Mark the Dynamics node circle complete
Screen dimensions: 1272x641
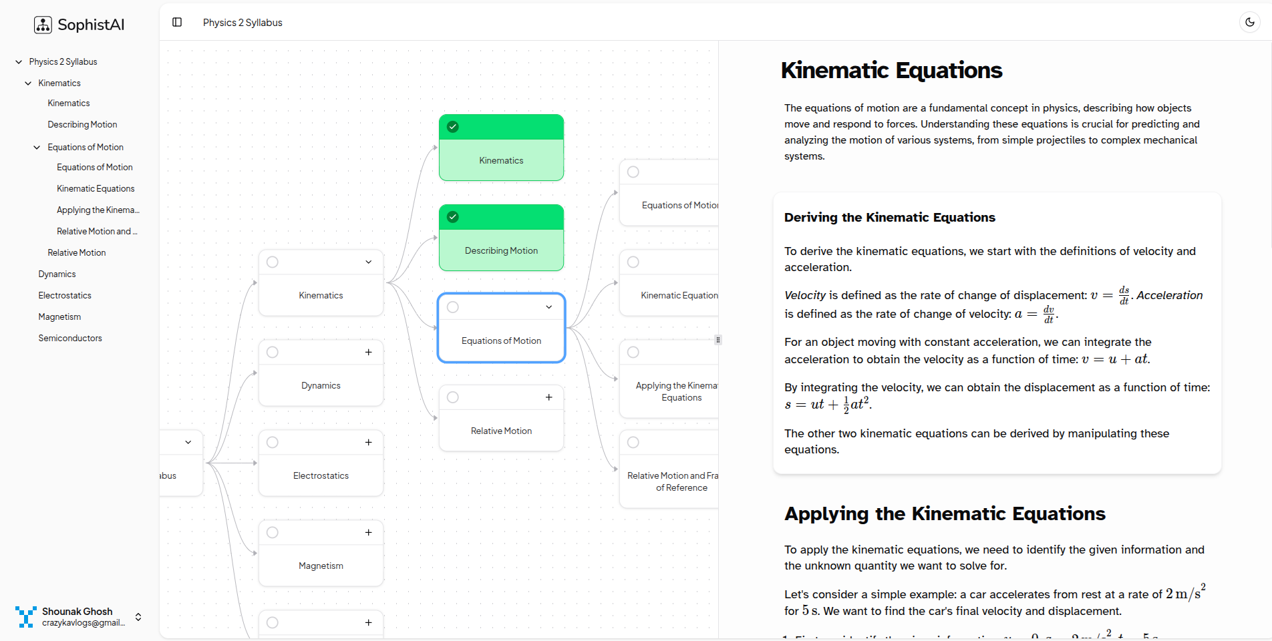coord(273,352)
